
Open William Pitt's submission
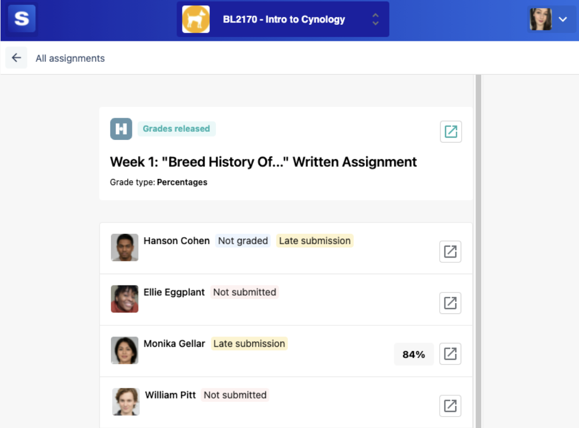[x=450, y=406]
